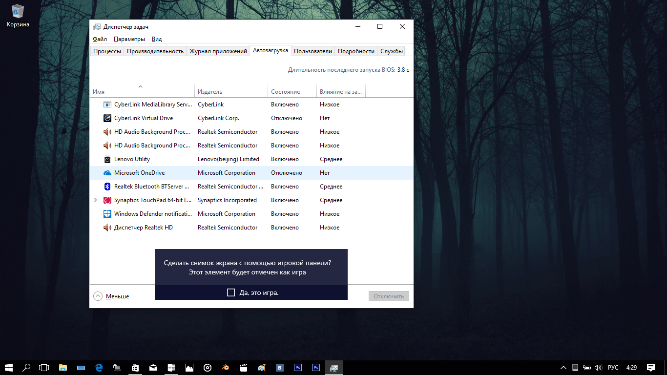Viewport: 667px width, 375px height.
Task: Click the Task Manager taskbar button
Action: click(334, 368)
